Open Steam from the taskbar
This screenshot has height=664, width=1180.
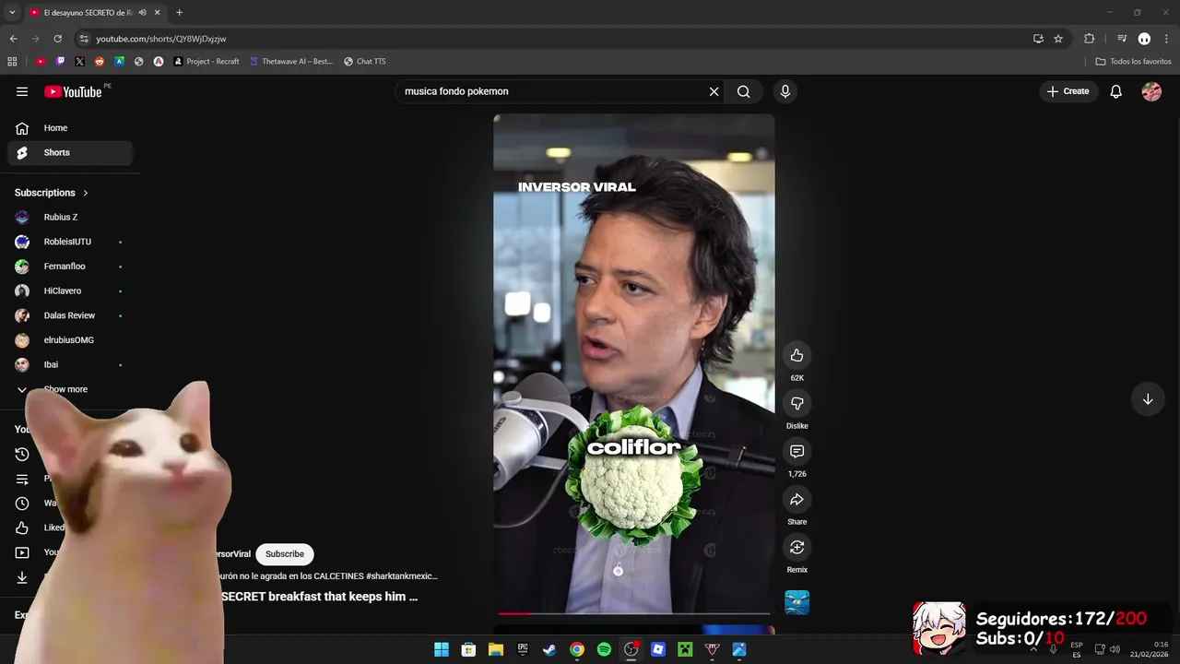[549, 649]
